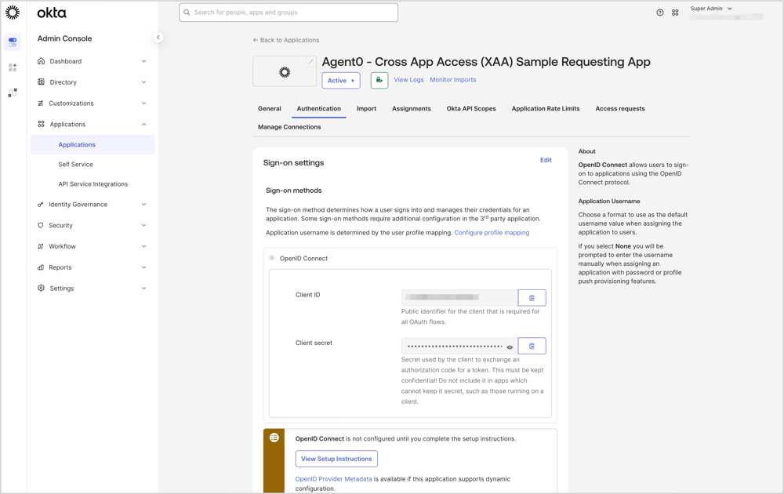Expand the Applications section dropdown
This screenshot has width=784, height=494.
(x=143, y=123)
